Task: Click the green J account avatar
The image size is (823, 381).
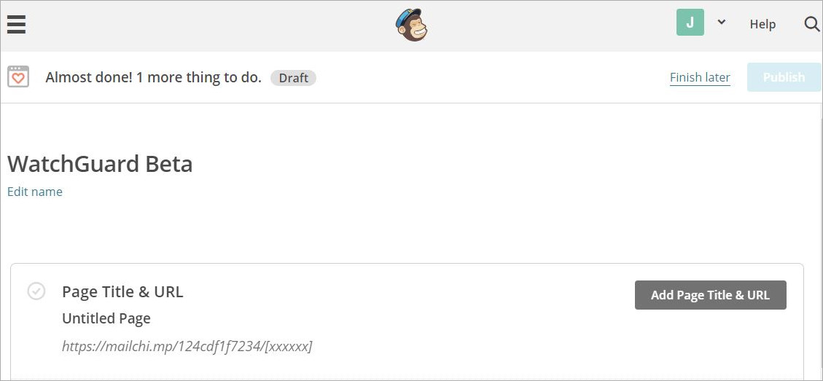Action: click(690, 23)
